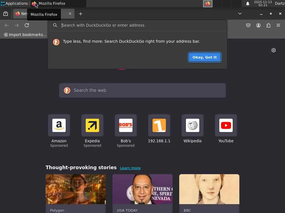This screenshot has height=213, width=285.
Task: Click the Thought-provoking stories heading
Action: click(x=81, y=167)
